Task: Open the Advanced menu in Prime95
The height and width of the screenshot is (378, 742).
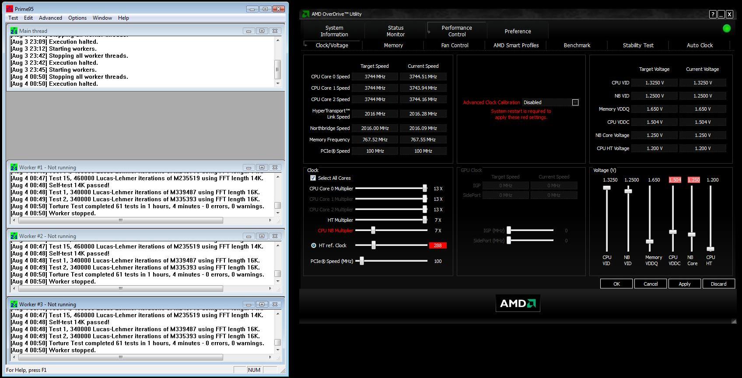Action: click(50, 18)
